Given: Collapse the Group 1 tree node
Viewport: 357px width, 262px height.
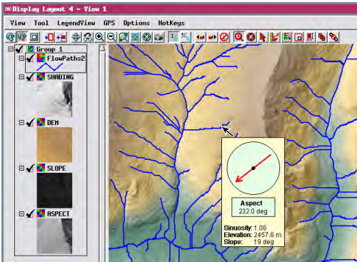Looking at the screenshot, I should 11,49.
